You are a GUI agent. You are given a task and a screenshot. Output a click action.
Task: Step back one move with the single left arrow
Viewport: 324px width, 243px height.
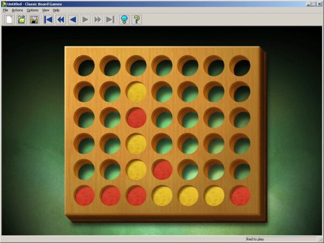(x=73, y=20)
